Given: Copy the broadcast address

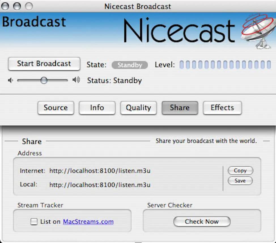Looking at the screenshot, I should pos(240,170).
